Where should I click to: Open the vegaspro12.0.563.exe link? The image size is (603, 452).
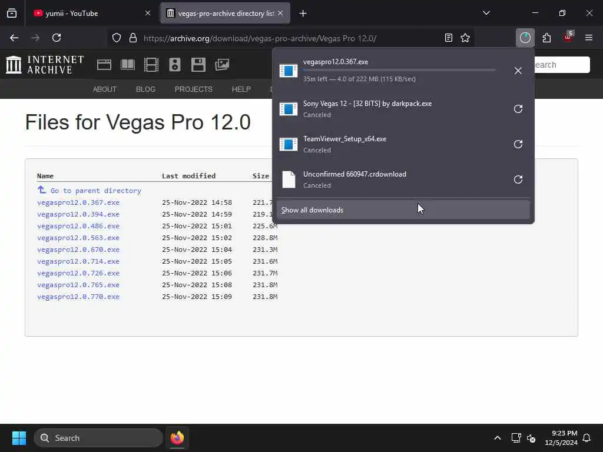[78, 238]
